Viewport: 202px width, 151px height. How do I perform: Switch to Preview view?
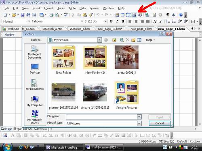tap(40, 129)
